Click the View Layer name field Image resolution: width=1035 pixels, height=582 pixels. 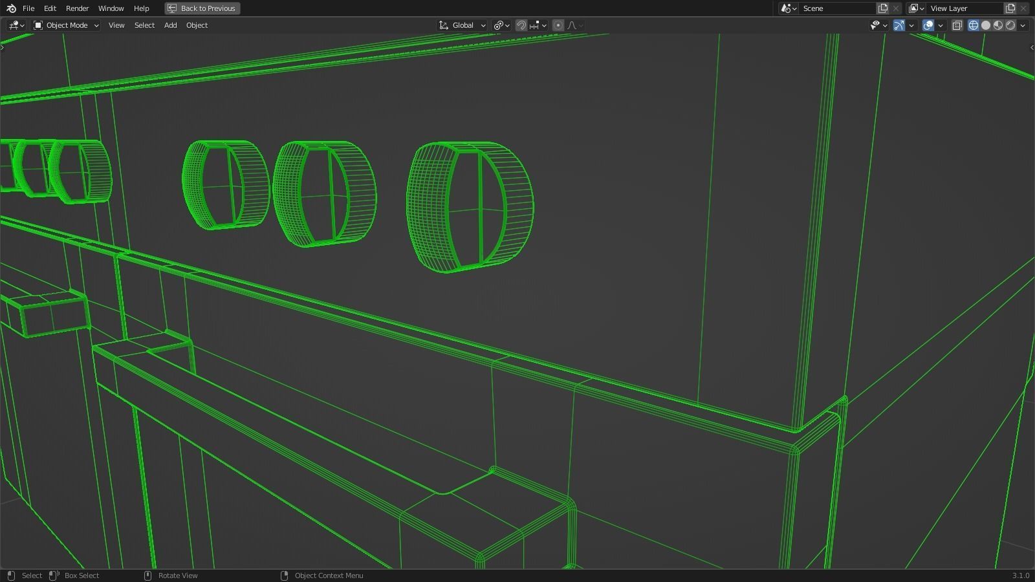pyautogui.click(x=965, y=8)
